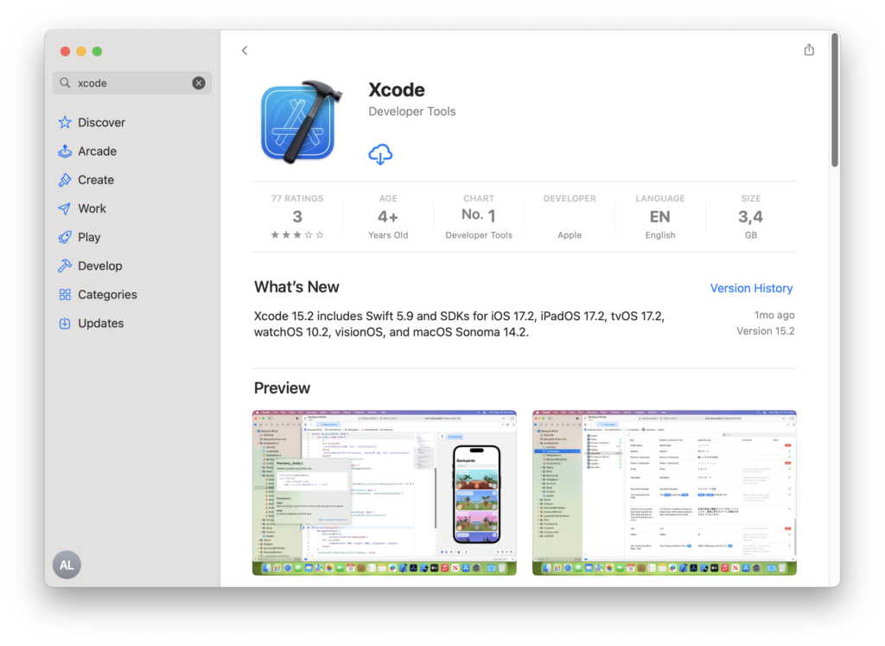This screenshot has width=885, height=646.
Task: Open Version History link
Action: pyautogui.click(x=751, y=289)
